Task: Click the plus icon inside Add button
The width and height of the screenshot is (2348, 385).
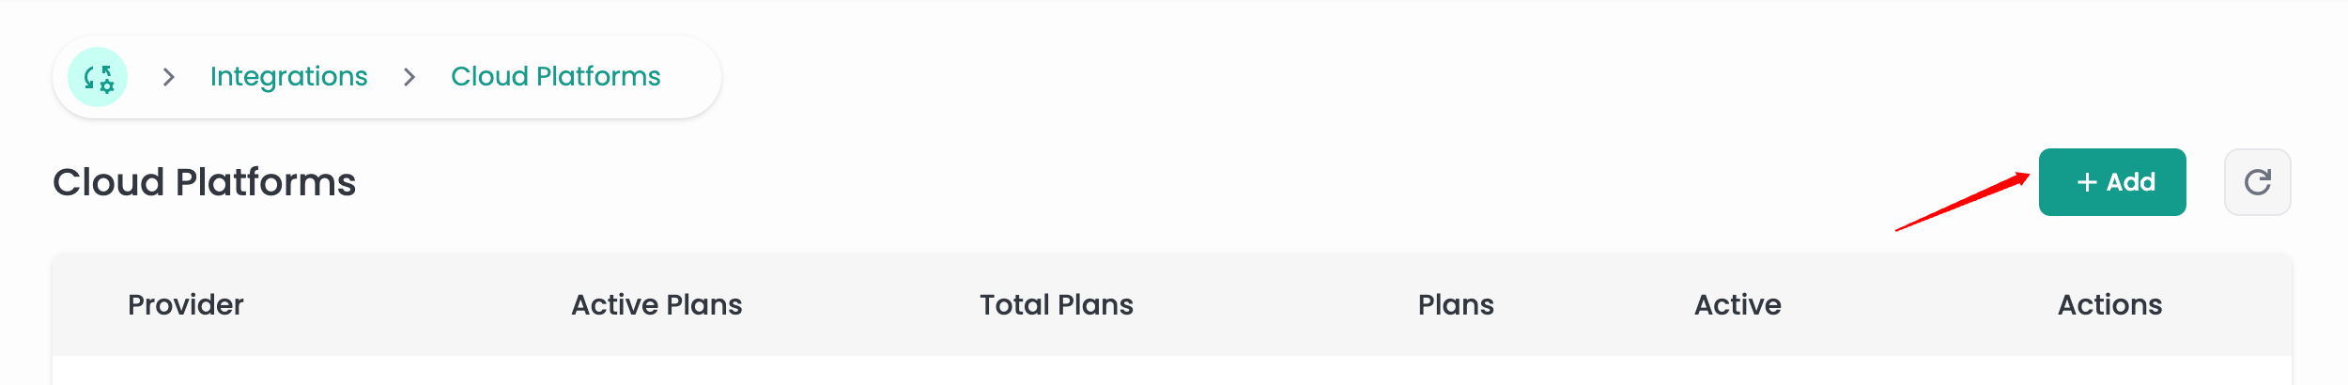Action: point(2087,182)
